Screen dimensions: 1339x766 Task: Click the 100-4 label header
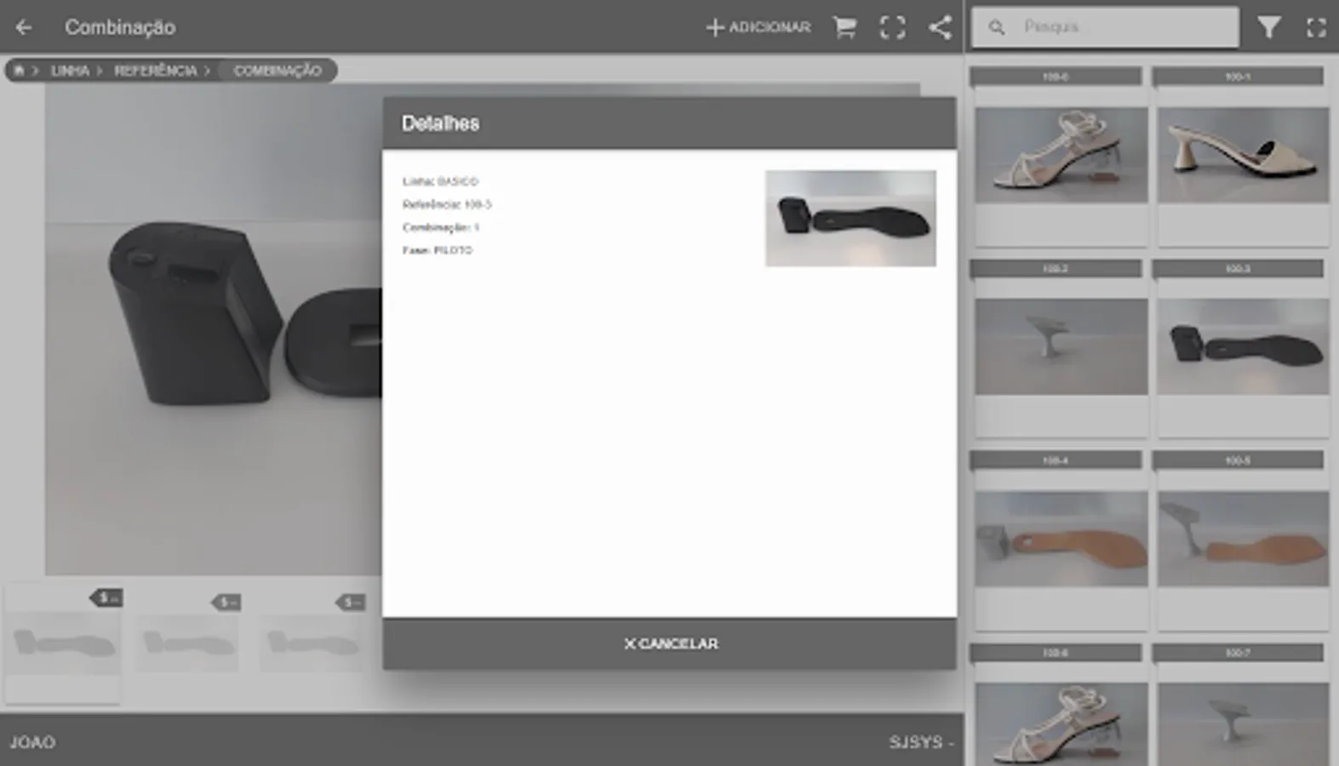(1056, 460)
